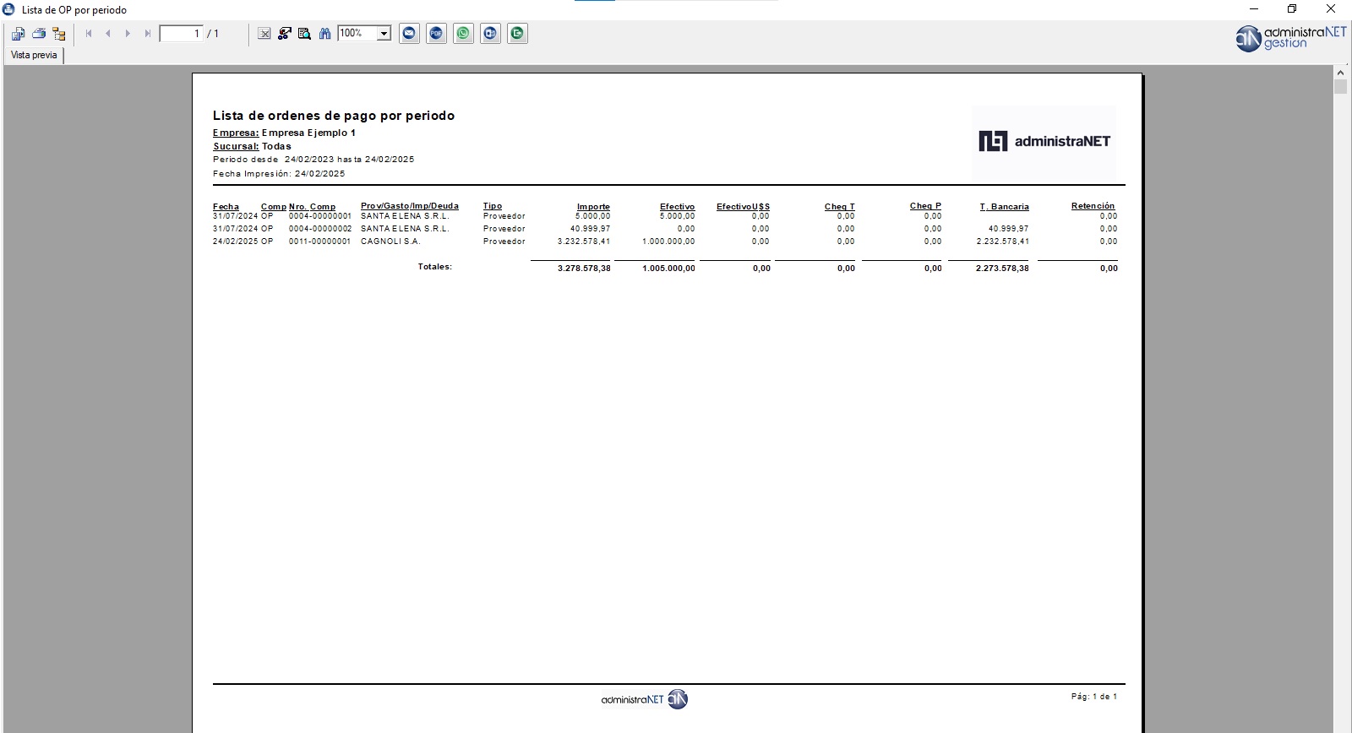Click the 'Cheq T' column header
This screenshot has height=733, width=1352.
tap(839, 207)
